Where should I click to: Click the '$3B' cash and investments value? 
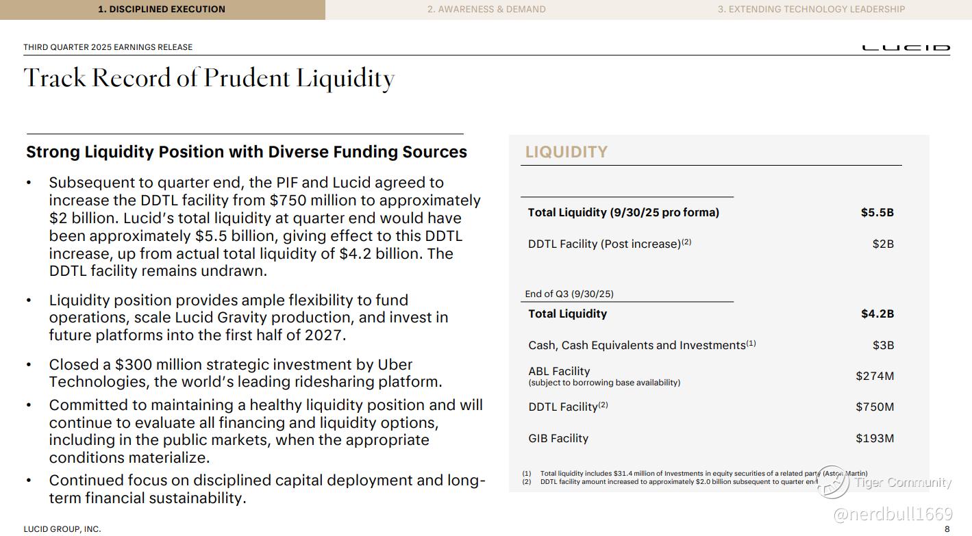pos(883,345)
